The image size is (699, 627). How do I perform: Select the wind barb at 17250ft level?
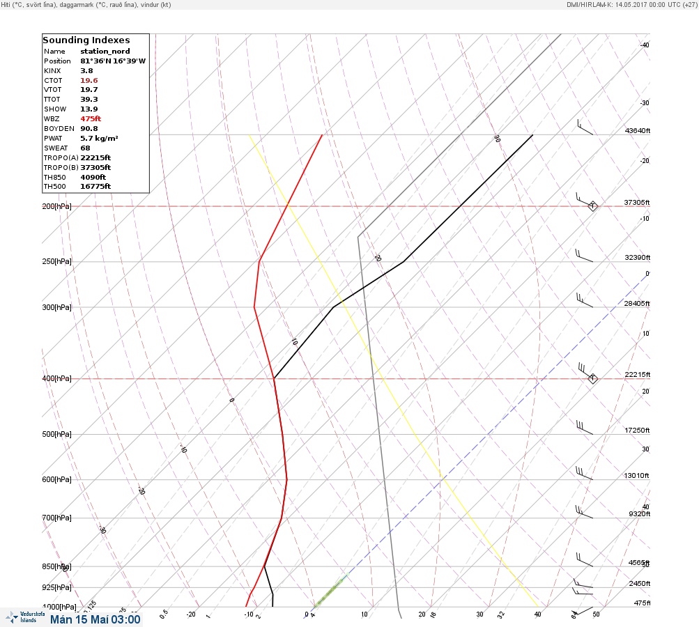[585, 427]
